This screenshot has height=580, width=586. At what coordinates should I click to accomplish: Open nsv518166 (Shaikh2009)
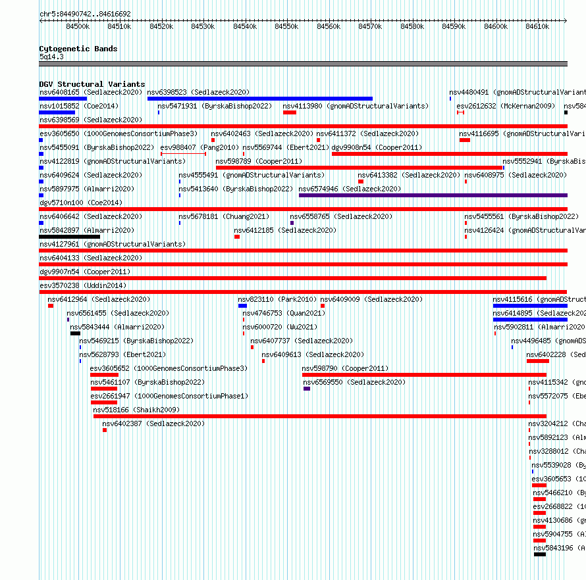136,410
